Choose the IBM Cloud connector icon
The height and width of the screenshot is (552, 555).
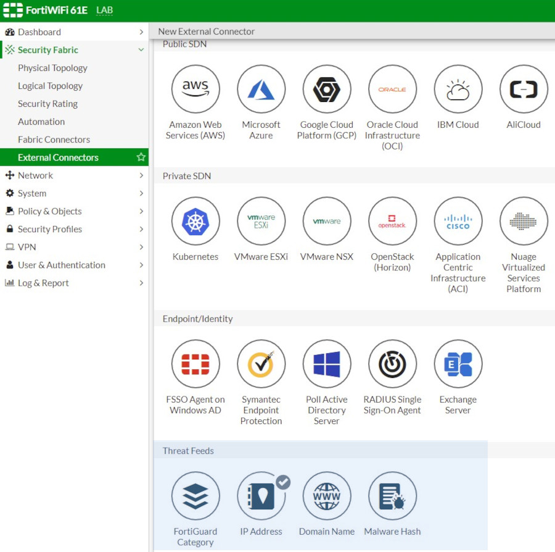coord(458,89)
